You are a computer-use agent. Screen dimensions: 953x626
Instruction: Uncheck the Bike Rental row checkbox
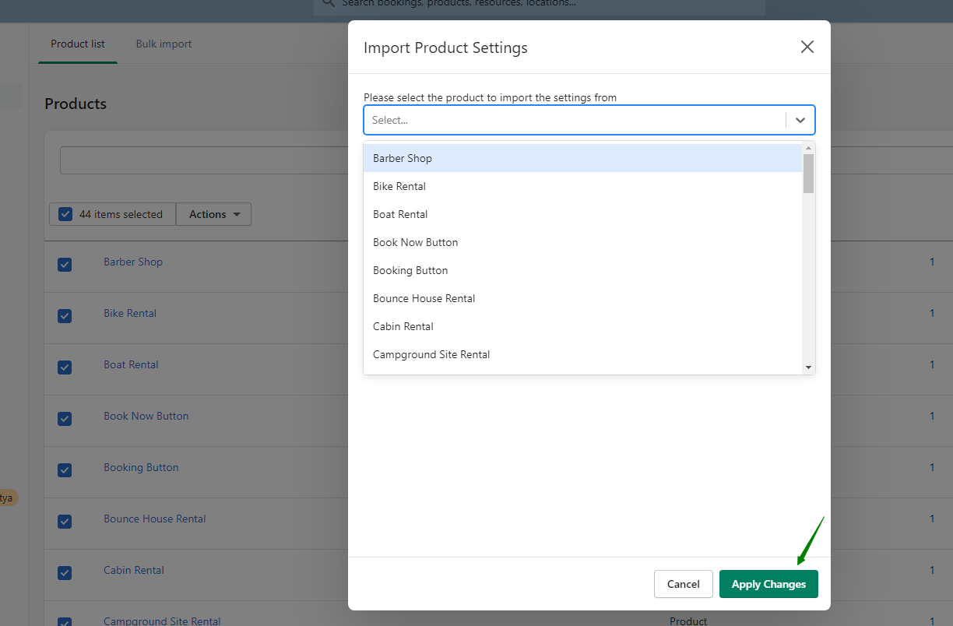[x=65, y=316]
